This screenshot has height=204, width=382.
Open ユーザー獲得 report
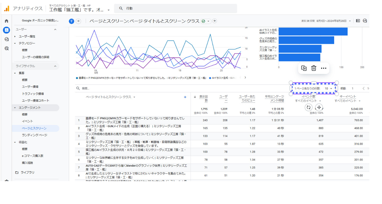(x=30, y=87)
